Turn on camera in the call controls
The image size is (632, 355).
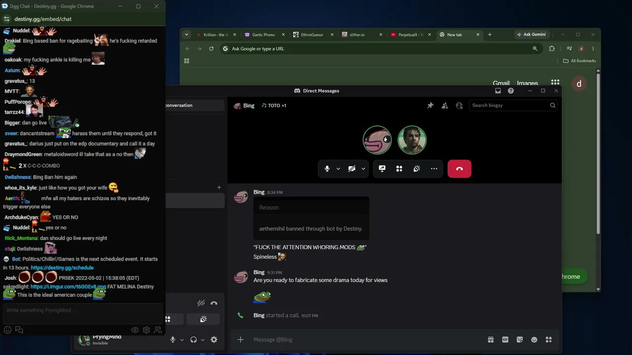click(x=352, y=169)
